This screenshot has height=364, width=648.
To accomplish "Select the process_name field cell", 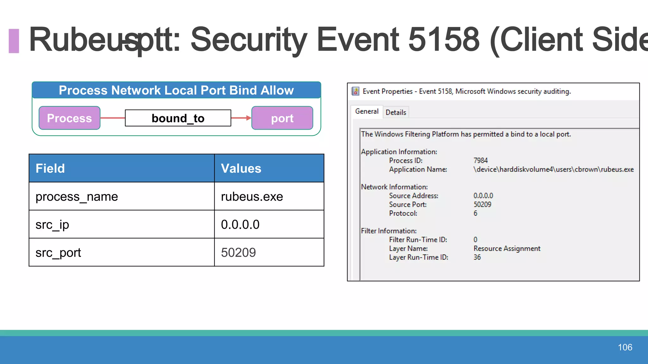I will point(122,196).
